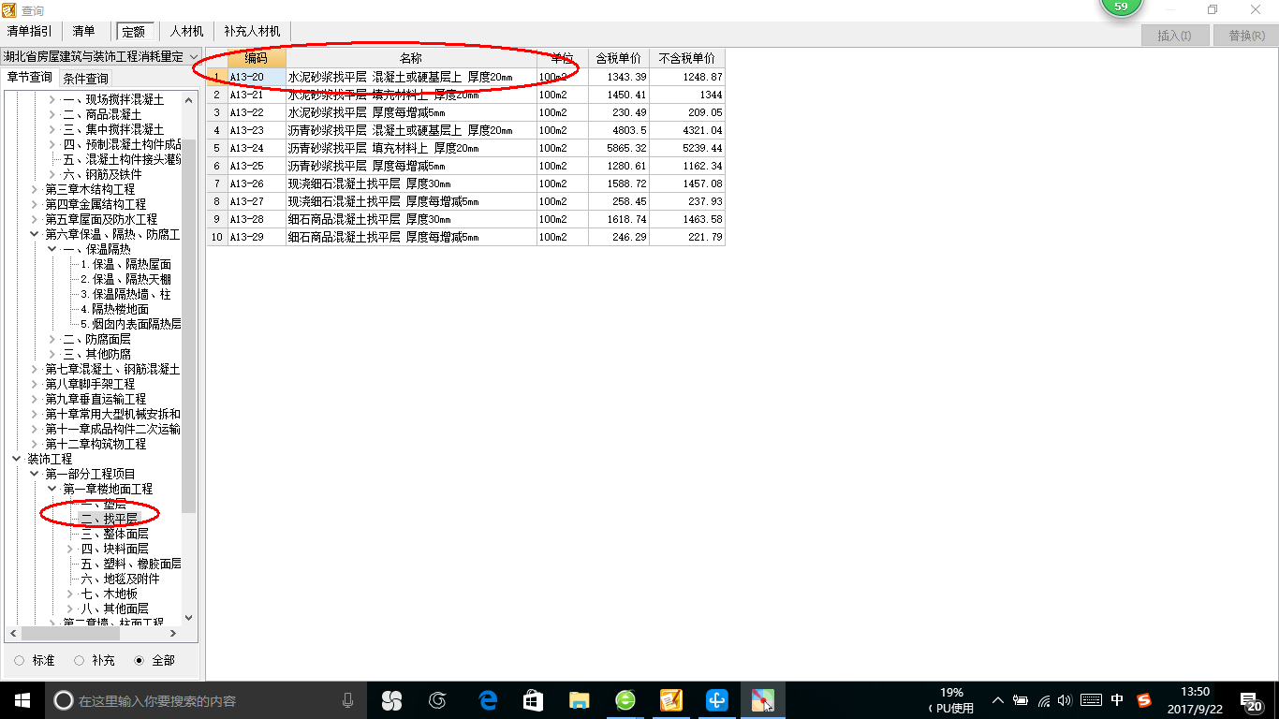Click the microphone icon in search box
The width and height of the screenshot is (1279, 719).
click(x=348, y=700)
